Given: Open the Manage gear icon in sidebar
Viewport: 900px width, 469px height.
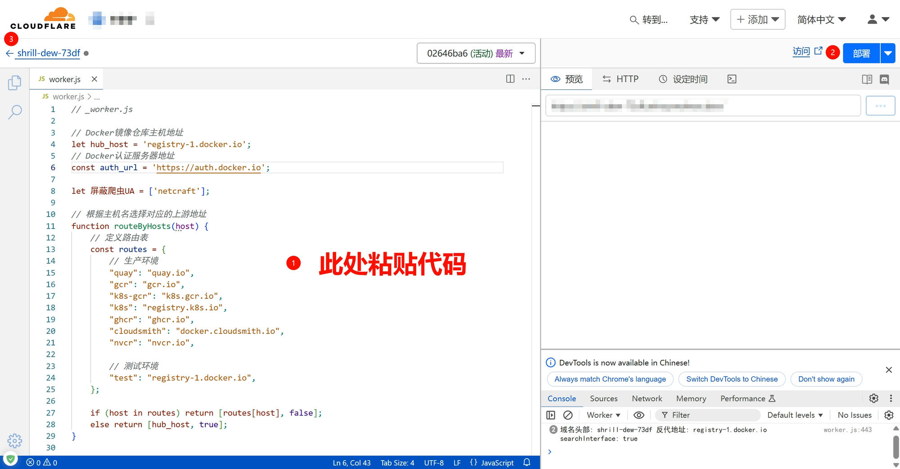Looking at the screenshot, I should tap(14, 441).
